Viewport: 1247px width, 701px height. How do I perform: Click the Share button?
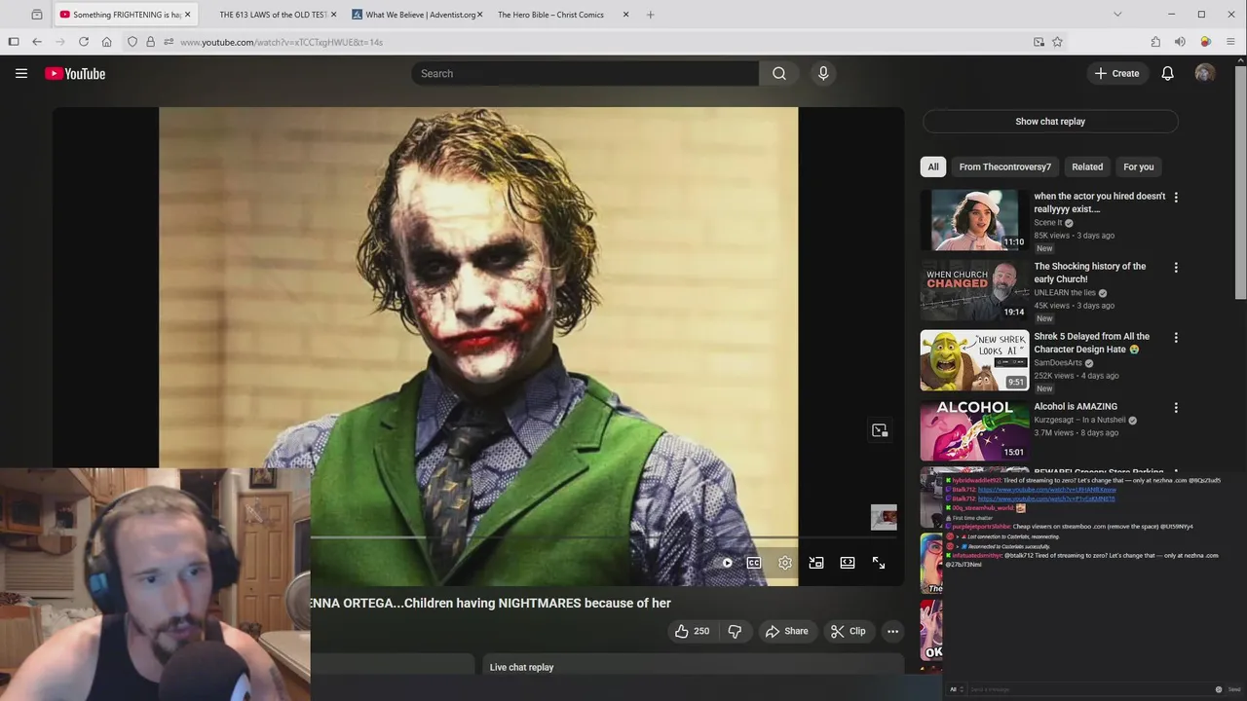[x=786, y=631]
